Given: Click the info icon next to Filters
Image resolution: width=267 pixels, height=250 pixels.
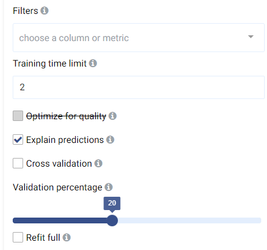Looking at the screenshot, I should point(44,10).
